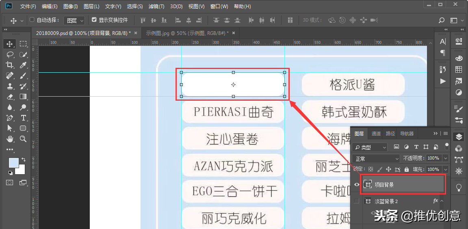Choose the Eraser tool
Viewport: 468px width, 229px height.
(x=10, y=97)
